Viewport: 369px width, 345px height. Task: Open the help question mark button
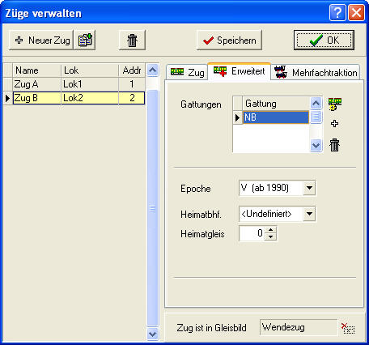tap(337, 13)
